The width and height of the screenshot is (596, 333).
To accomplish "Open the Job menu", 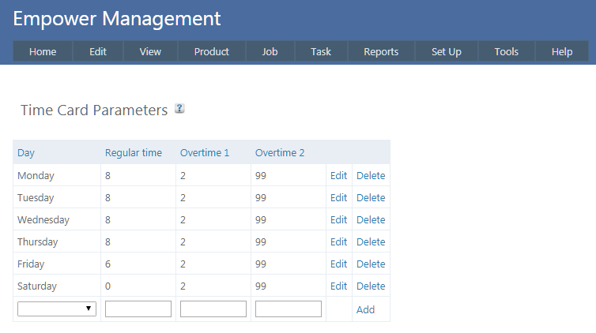I will (x=270, y=52).
